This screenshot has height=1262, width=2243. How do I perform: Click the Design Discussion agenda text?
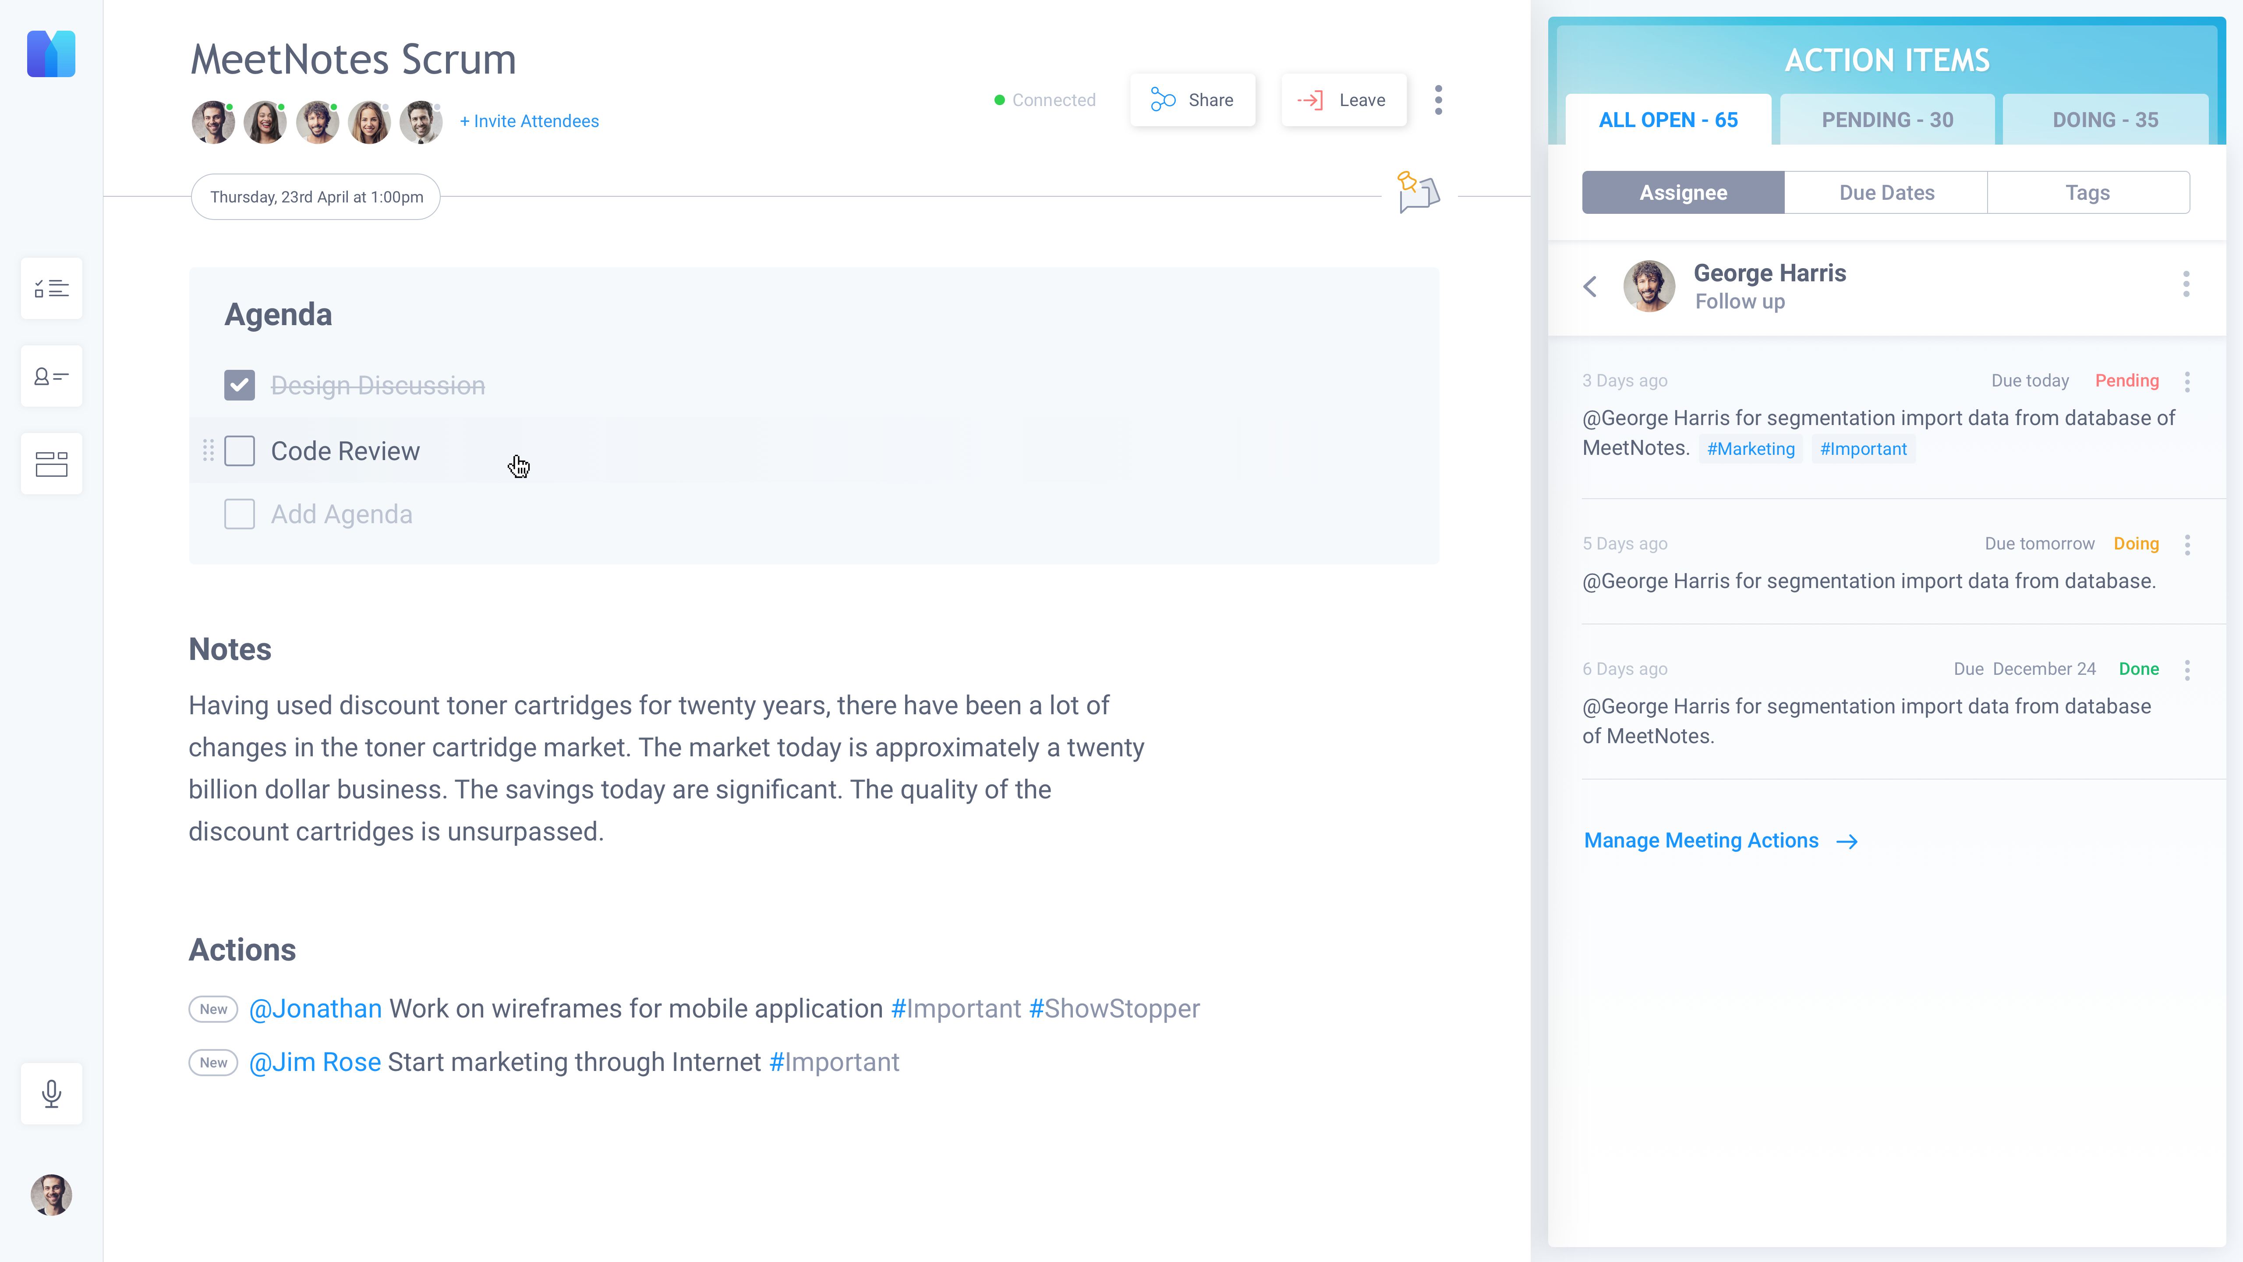(x=378, y=385)
